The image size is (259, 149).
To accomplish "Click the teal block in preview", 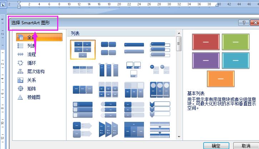I will [235, 60].
